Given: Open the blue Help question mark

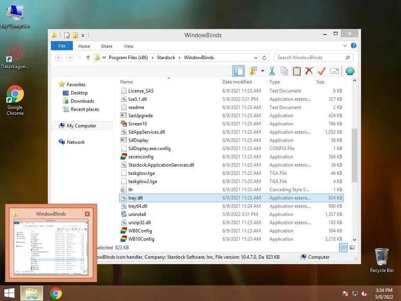Looking at the screenshot, I should click(354, 45).
